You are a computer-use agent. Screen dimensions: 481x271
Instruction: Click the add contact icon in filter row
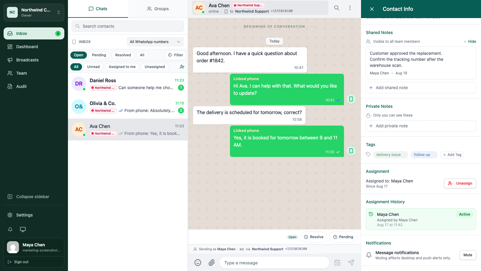click(182, 67)
